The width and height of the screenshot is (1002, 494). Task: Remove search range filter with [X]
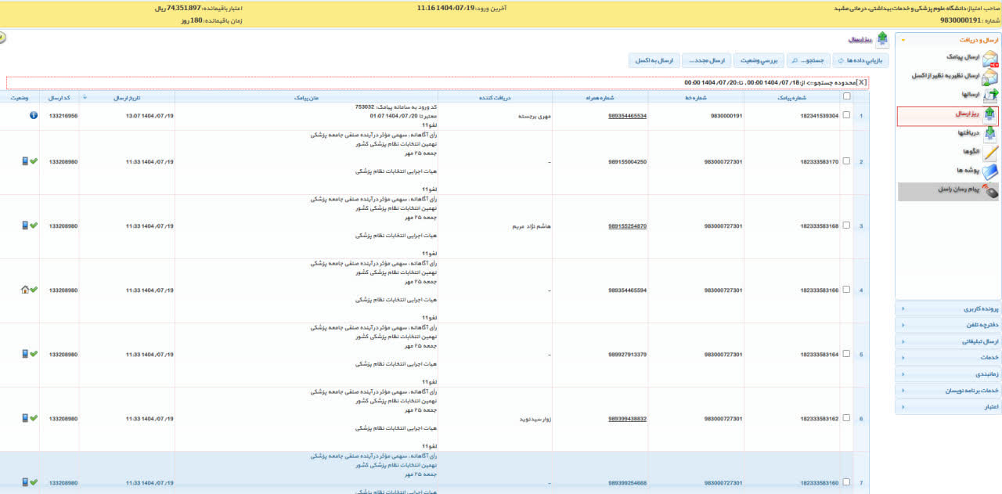(861, 82)
